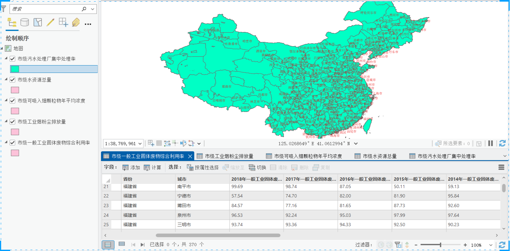Go to the first table record

point(133,245)
